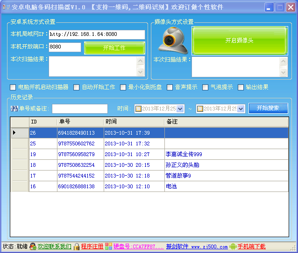Toggle 自动开始工作 checkbox
Image resolution: width=298 pixels, height=253 pixels.
[77, 88]
